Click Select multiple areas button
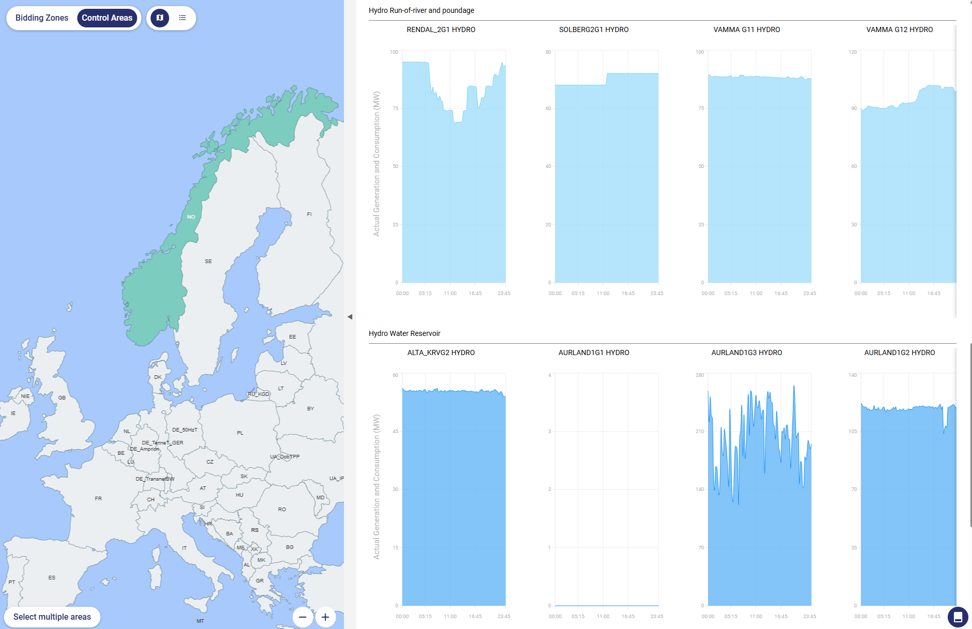Image resolution: width=972 pixels, height=629 pixels. 52,617
